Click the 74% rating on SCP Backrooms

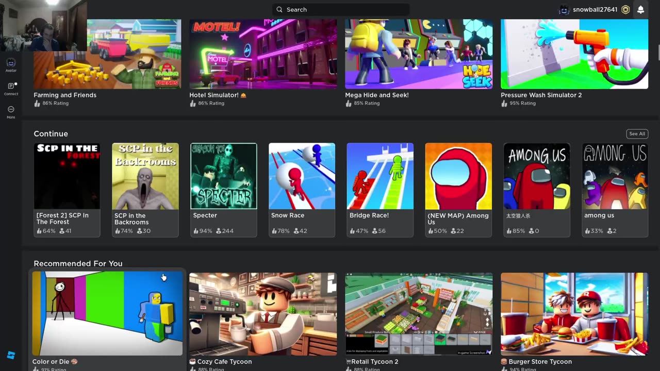(x=124, y=231)
